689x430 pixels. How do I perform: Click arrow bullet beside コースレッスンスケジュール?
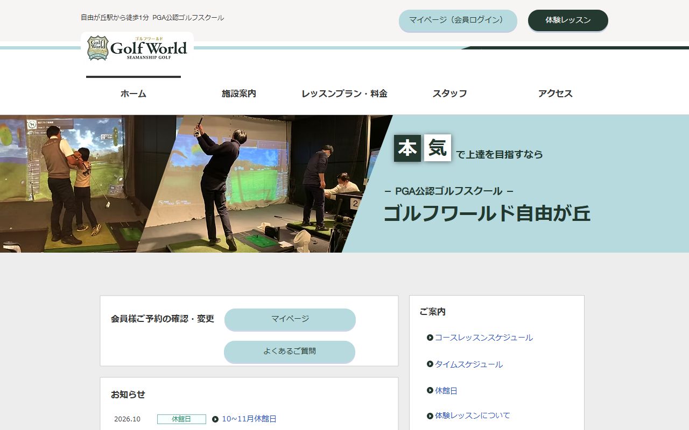click(430, 338)
